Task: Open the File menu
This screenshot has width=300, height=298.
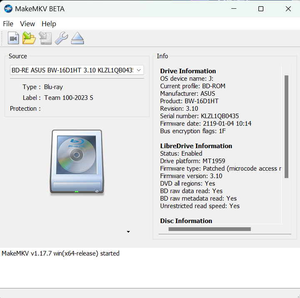Action: pos(8,24)
